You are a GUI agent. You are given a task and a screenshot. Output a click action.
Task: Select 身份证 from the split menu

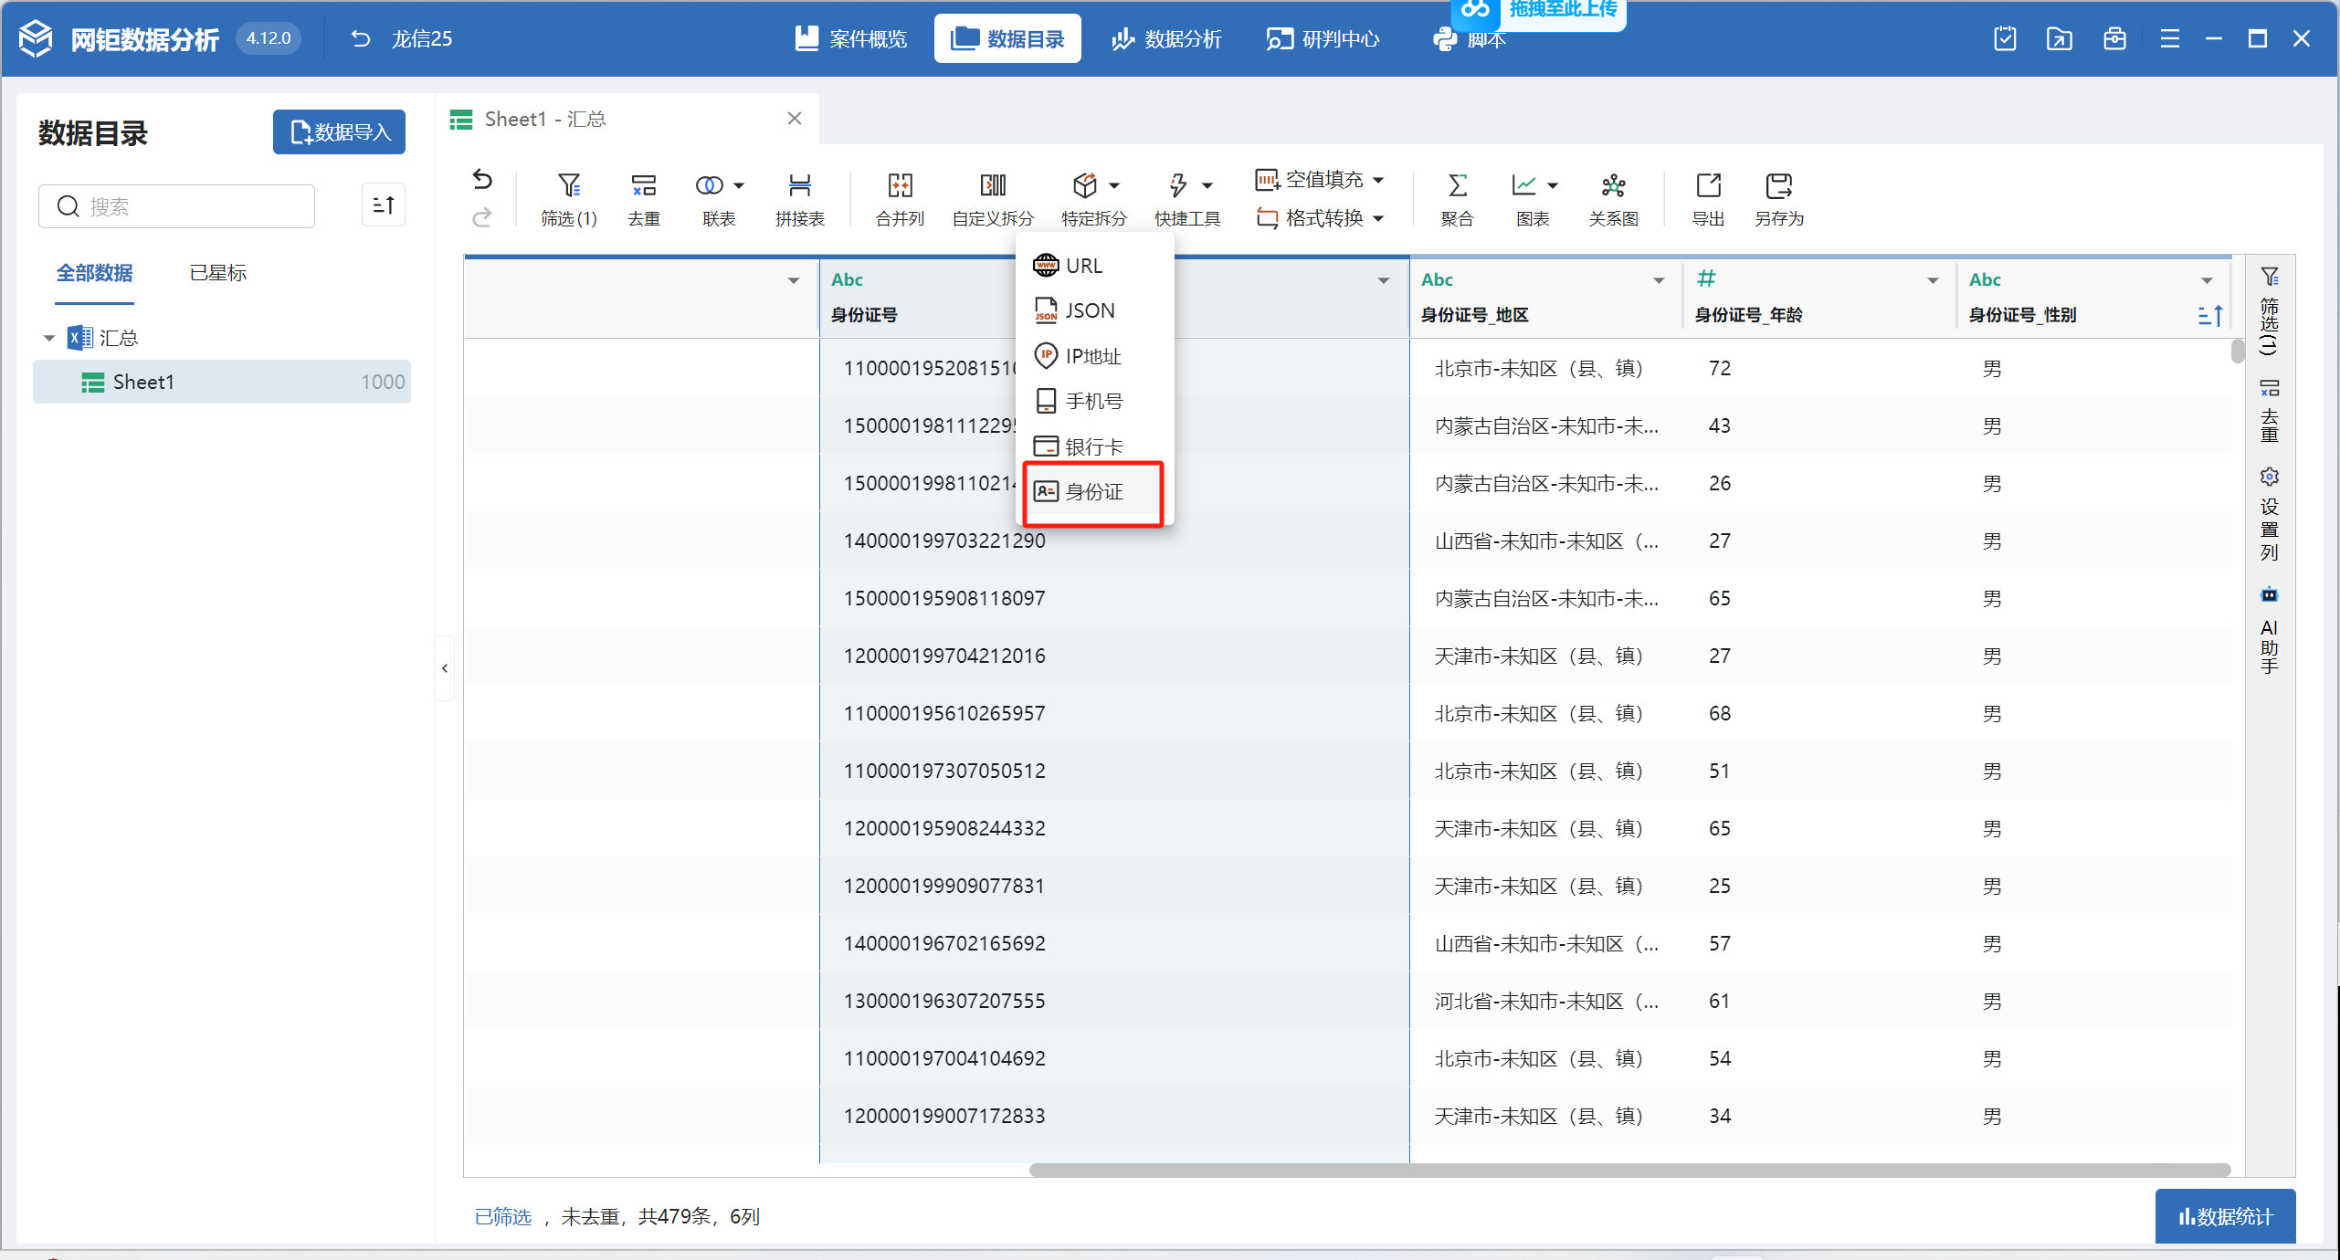point(1093,492)
